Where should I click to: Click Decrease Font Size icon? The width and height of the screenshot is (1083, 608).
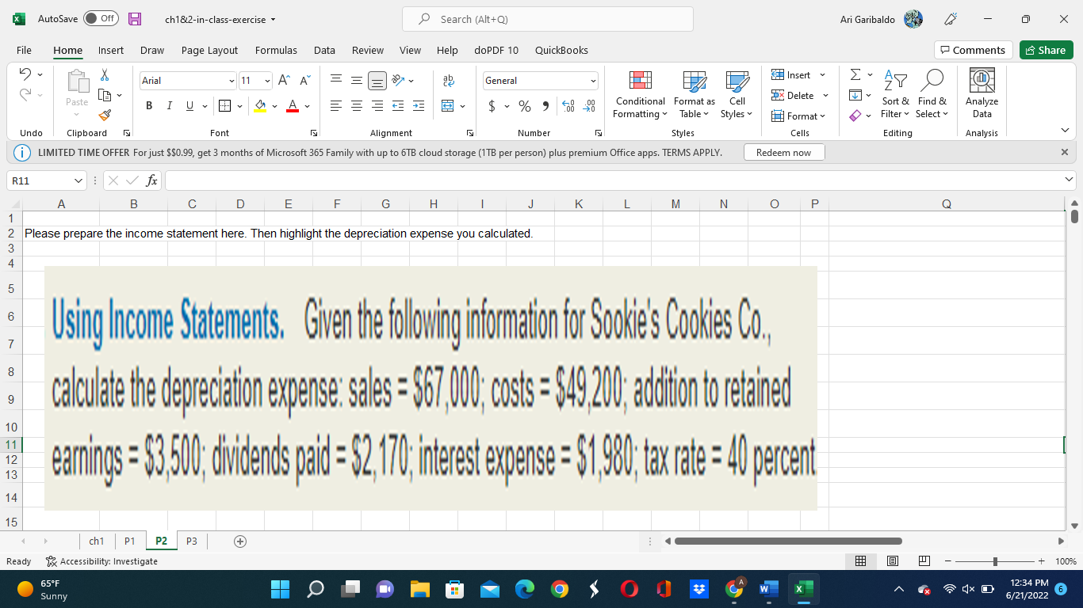pos(304,81)
